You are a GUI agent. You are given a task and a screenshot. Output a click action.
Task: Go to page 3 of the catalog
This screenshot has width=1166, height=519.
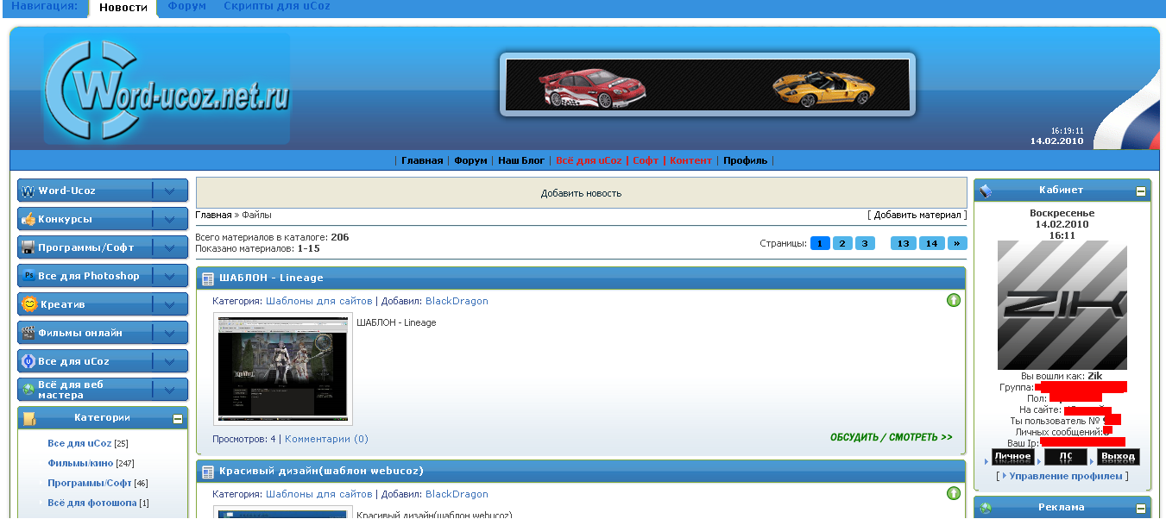[865, 243]
